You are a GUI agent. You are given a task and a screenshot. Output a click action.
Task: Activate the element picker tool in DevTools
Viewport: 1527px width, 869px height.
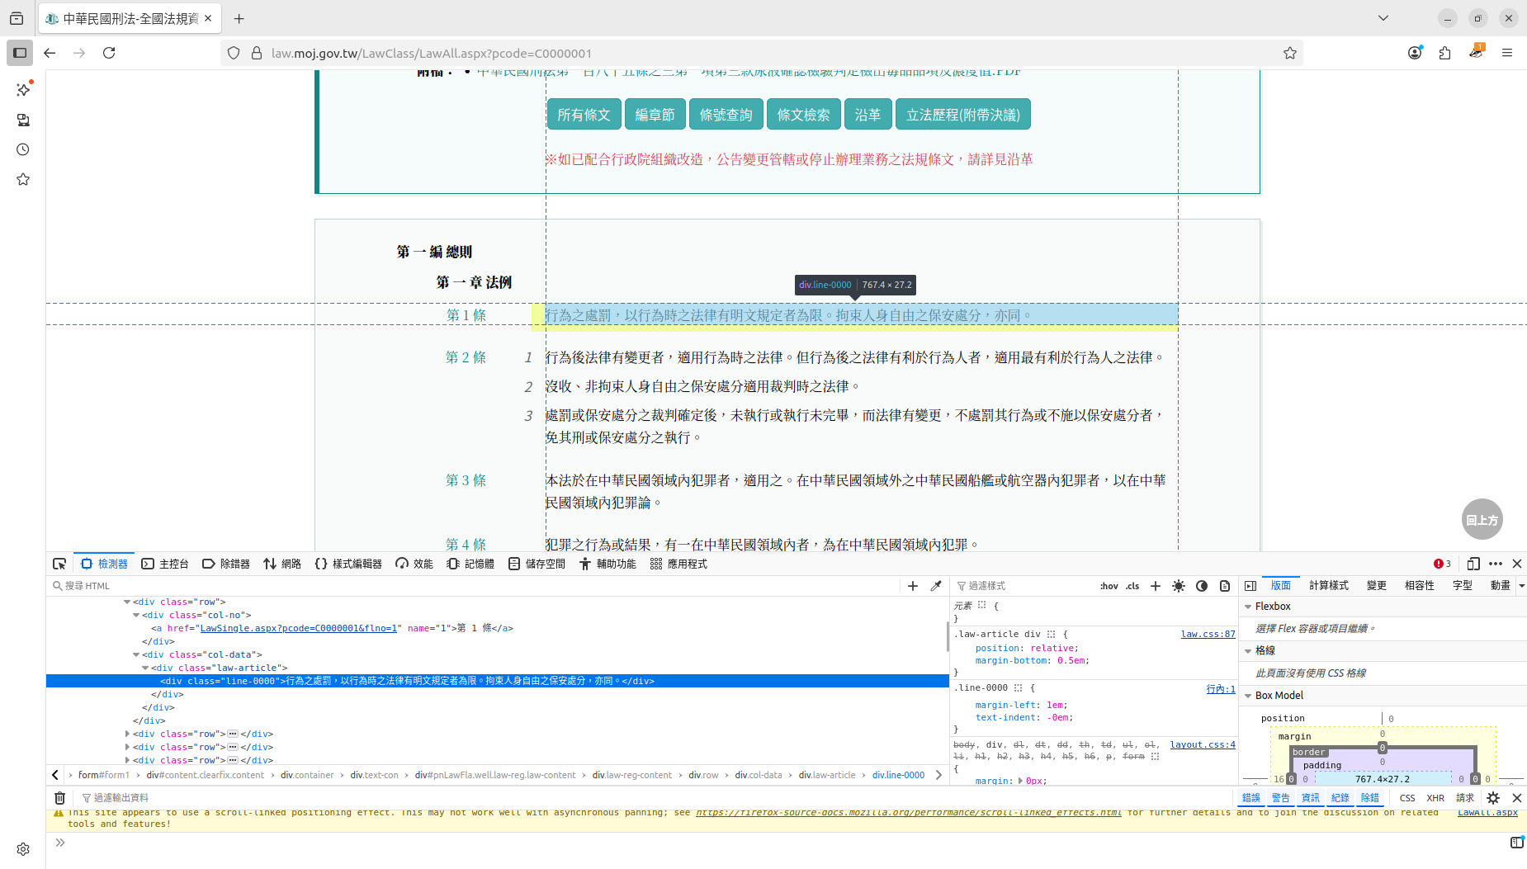point(59,564)
